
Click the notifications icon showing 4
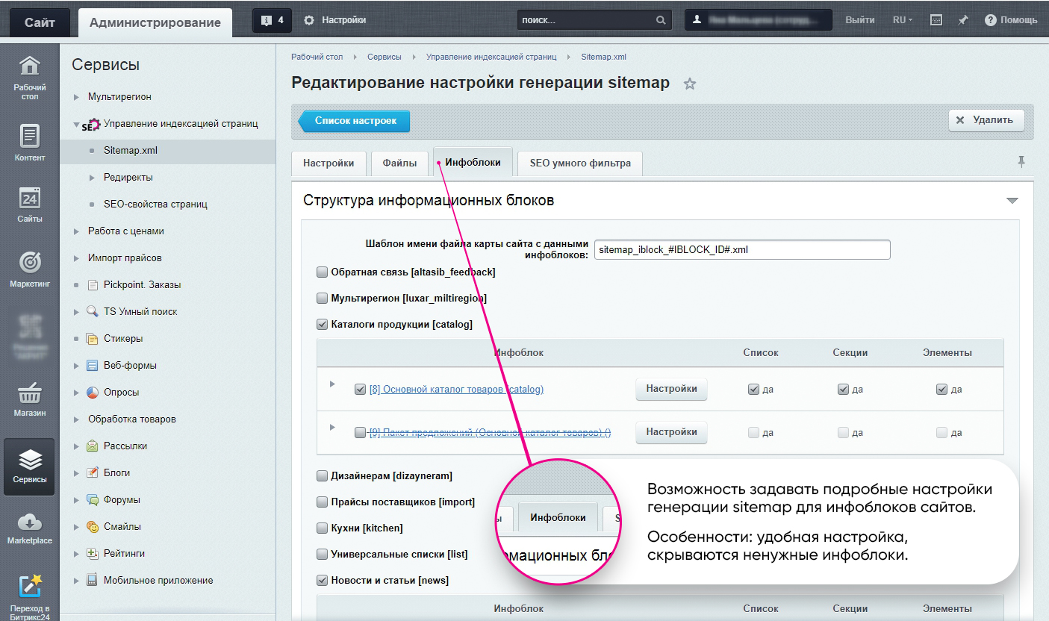coord(272,20)
